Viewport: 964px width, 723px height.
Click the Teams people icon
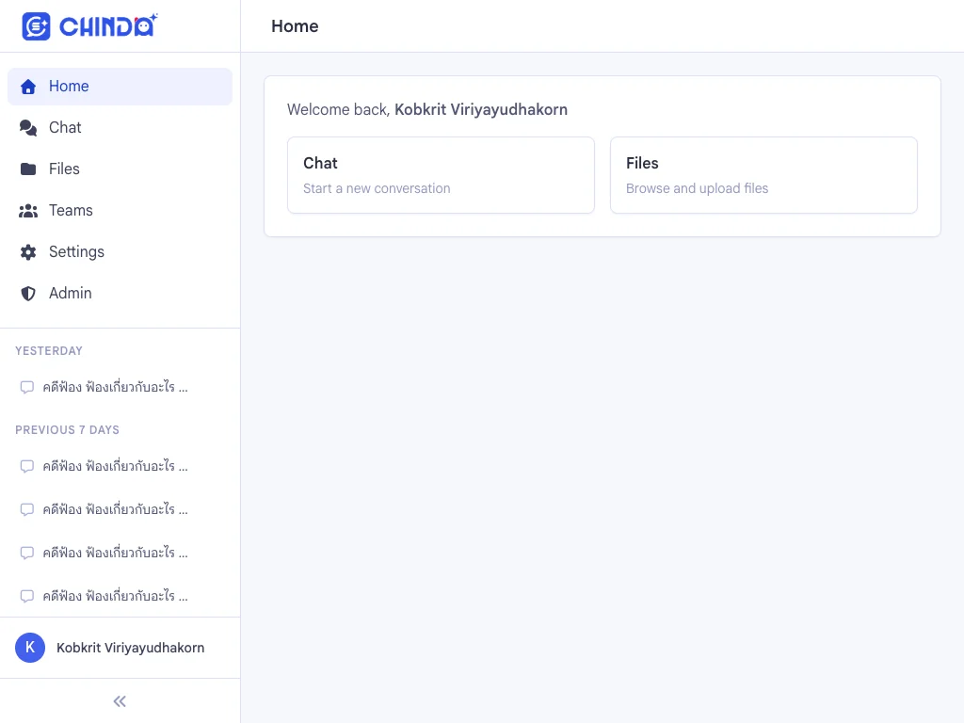pyautogui.click(x=28, y=211)
